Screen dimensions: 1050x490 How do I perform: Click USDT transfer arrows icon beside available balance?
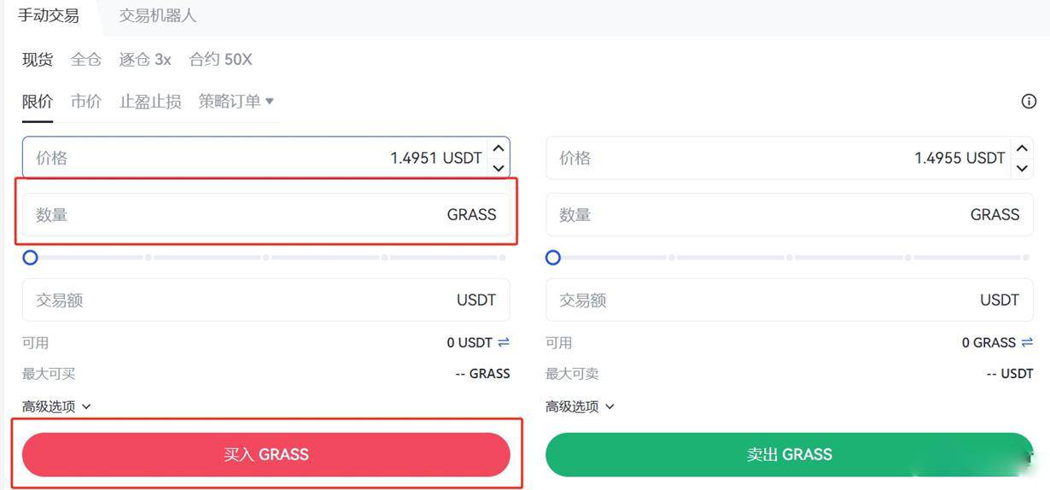504,342
